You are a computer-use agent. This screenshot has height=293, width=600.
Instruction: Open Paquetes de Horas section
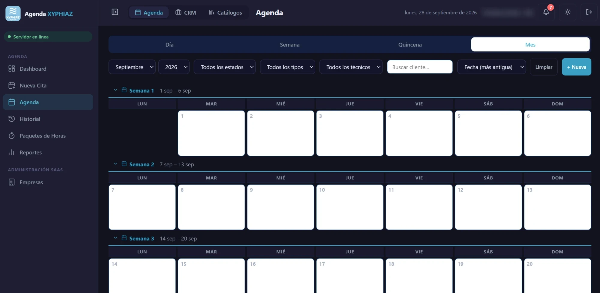pos(48,136)
